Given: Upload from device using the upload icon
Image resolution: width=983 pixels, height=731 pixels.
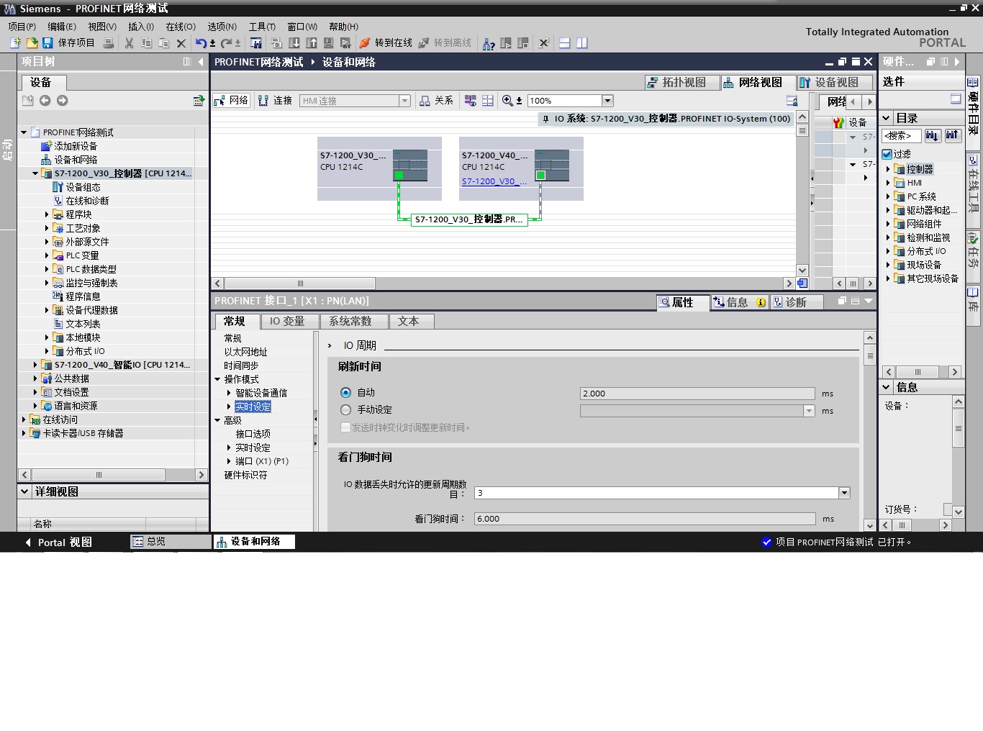Looking at the screenshot, I should coord(312,43).
